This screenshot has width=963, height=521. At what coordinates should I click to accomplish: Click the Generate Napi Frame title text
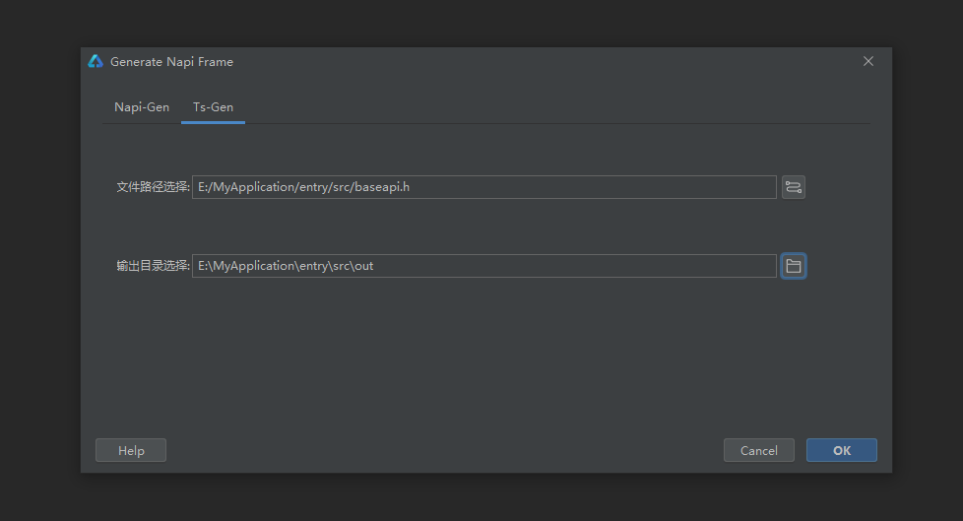[x=171, y=61]
